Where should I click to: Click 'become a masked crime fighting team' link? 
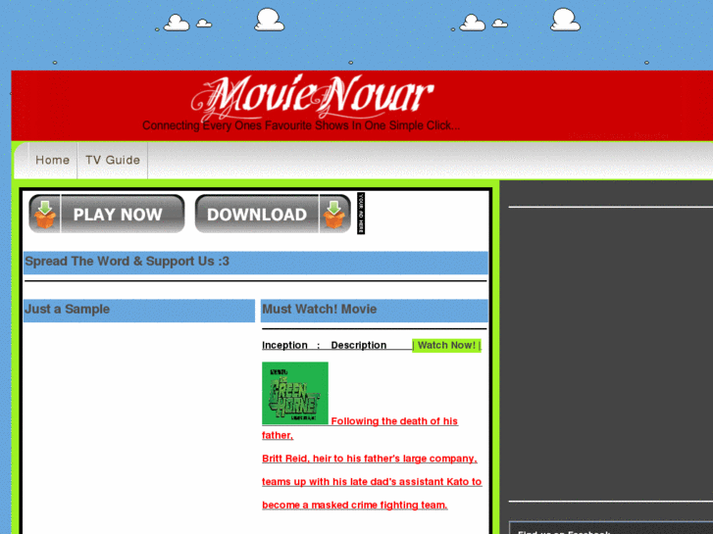pos(355,505)
